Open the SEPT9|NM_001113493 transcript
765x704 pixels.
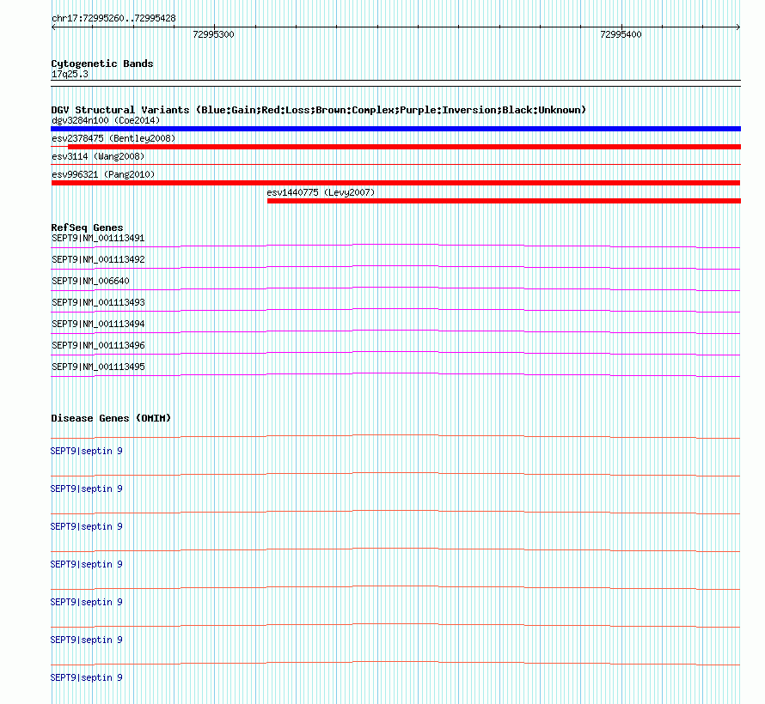point(98,302)
